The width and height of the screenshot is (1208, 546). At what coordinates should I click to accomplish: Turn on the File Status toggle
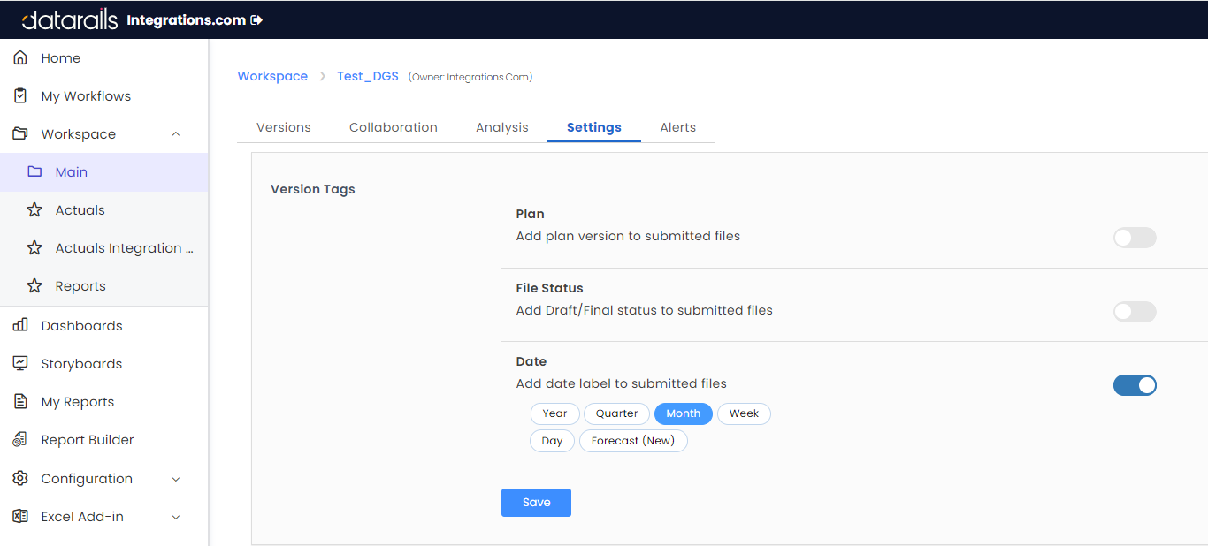[x=1134, y=312]
